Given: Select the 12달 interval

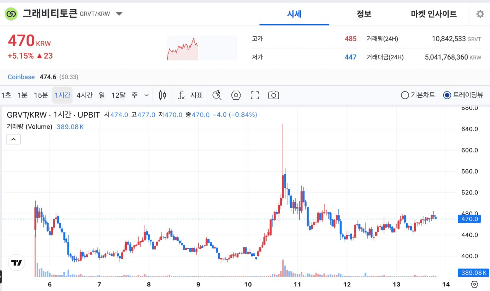Looking at the screenshot, I should point(118,95).
